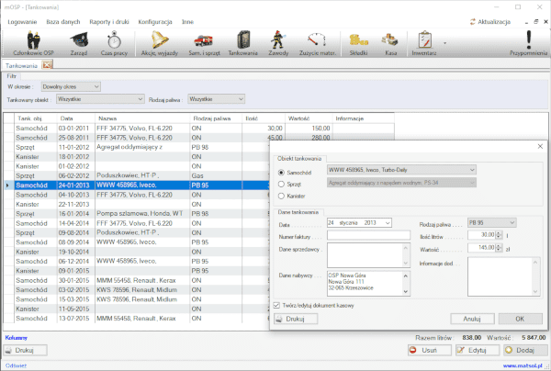Viewport: 551px width, 371px height.
Task: Open the Zużycie mater. gauge module
Action: coord(318,43)
